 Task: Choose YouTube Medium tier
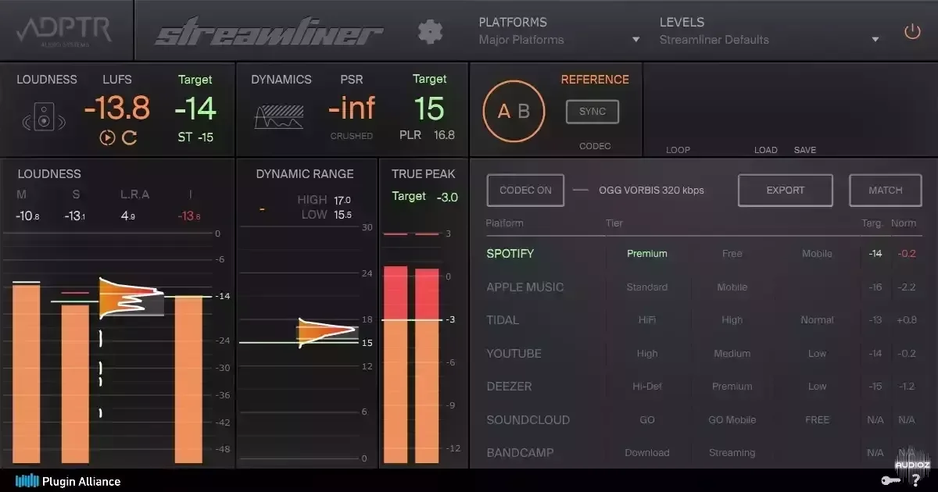tap(732, 354)
